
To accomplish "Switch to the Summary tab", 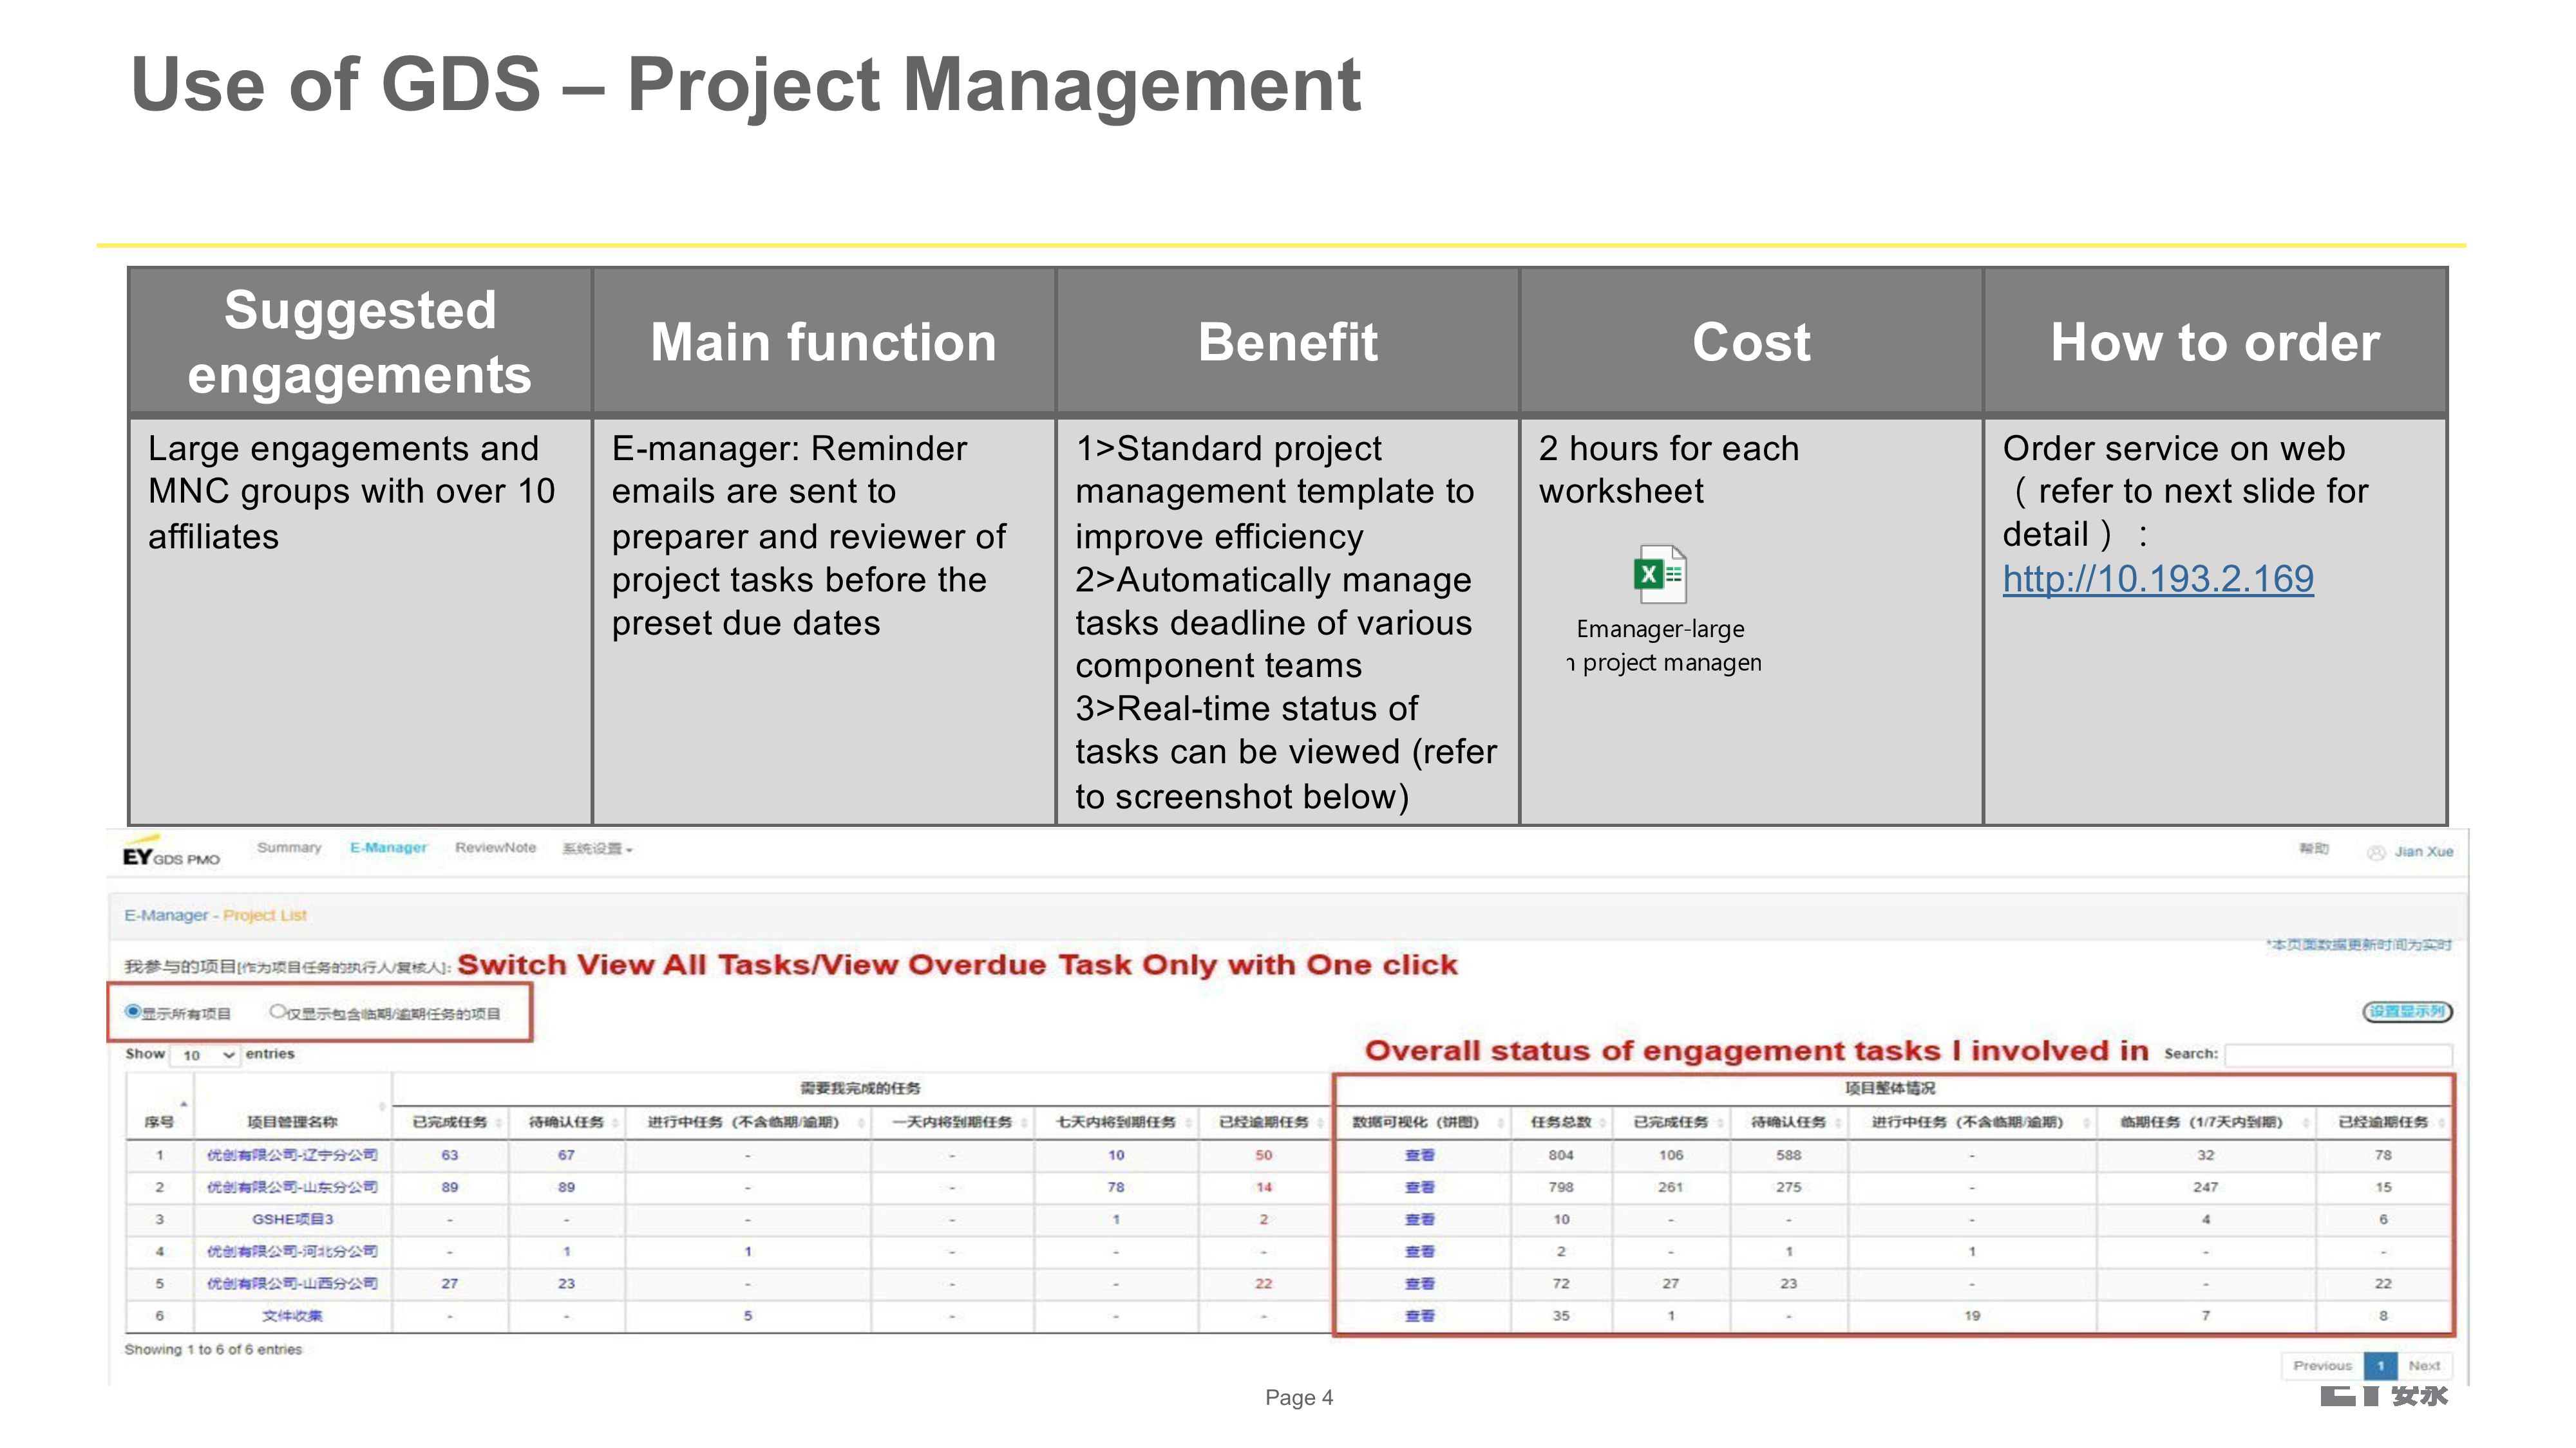I will coord(289,848).
